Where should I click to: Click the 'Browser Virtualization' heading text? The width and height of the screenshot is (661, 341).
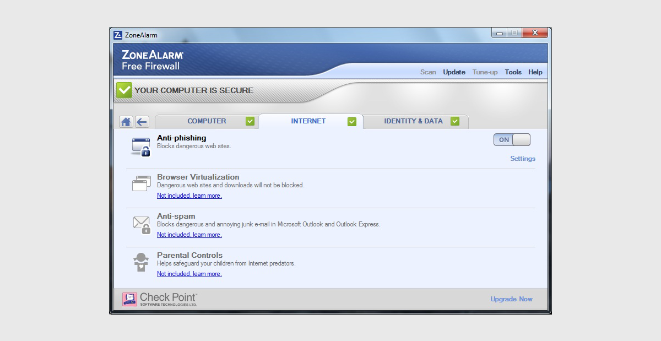pyautogui.click(x=198, y=177)
